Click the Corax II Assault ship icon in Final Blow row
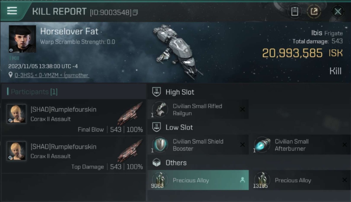The height and width of the screenshot is (202, 351). [x=130, y=113]
